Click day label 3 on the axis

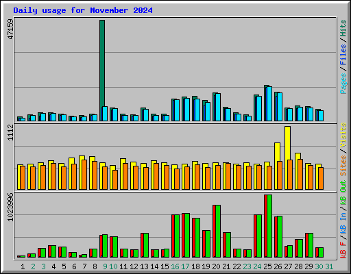click(x=43, y=266)
